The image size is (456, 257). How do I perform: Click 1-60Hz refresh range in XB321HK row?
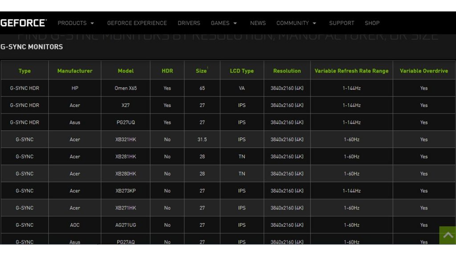[x=352, y=140]
